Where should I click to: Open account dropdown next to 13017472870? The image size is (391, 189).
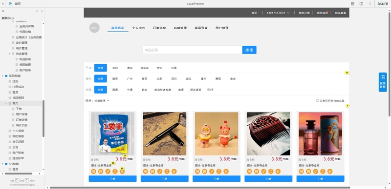tap(288, 13)
